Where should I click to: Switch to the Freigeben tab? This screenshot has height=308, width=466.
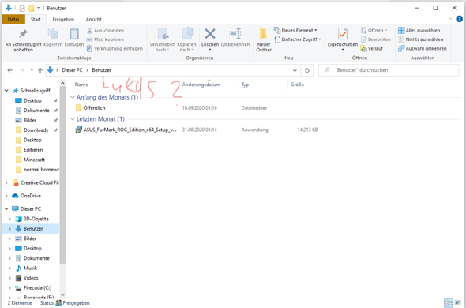(63, 19)
